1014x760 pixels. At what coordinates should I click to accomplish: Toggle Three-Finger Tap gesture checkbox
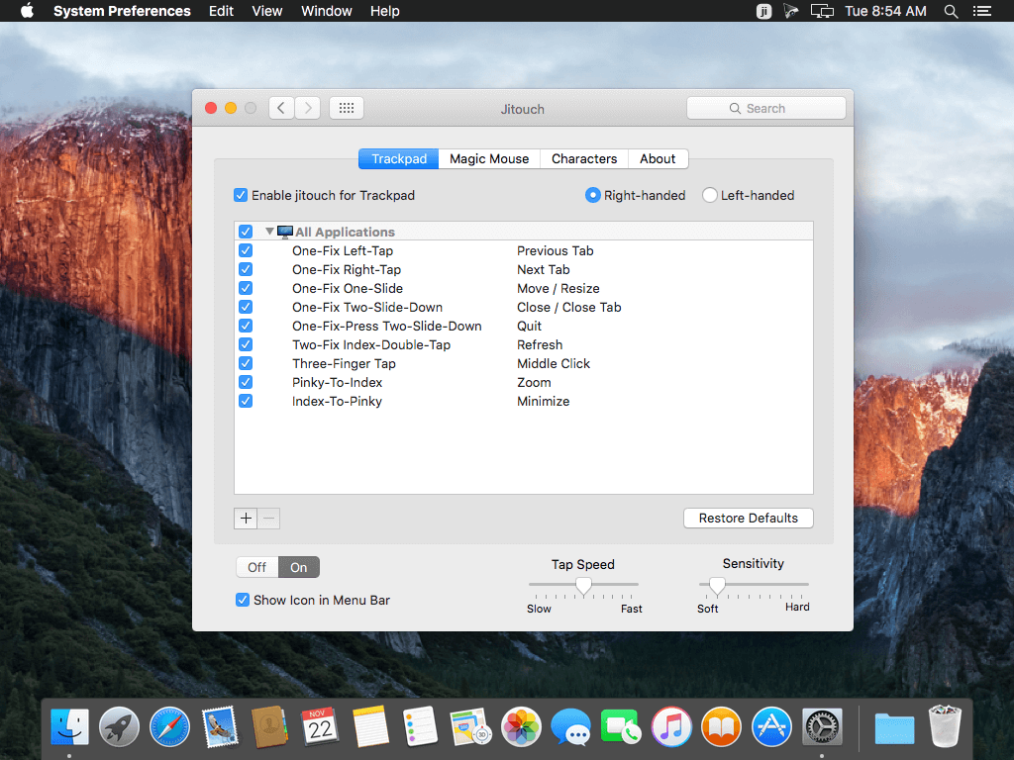(246, 363)
